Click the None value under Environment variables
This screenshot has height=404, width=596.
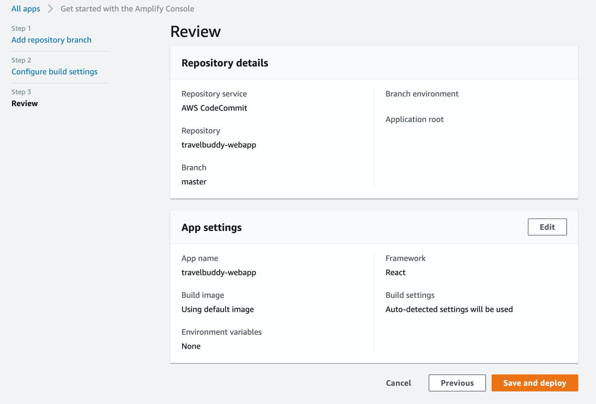pos(191,346)
